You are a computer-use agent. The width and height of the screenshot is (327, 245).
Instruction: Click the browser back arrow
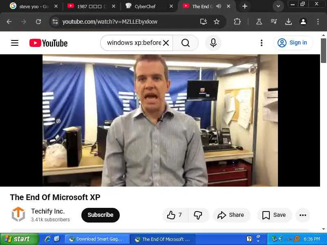[x=9, y=22]
